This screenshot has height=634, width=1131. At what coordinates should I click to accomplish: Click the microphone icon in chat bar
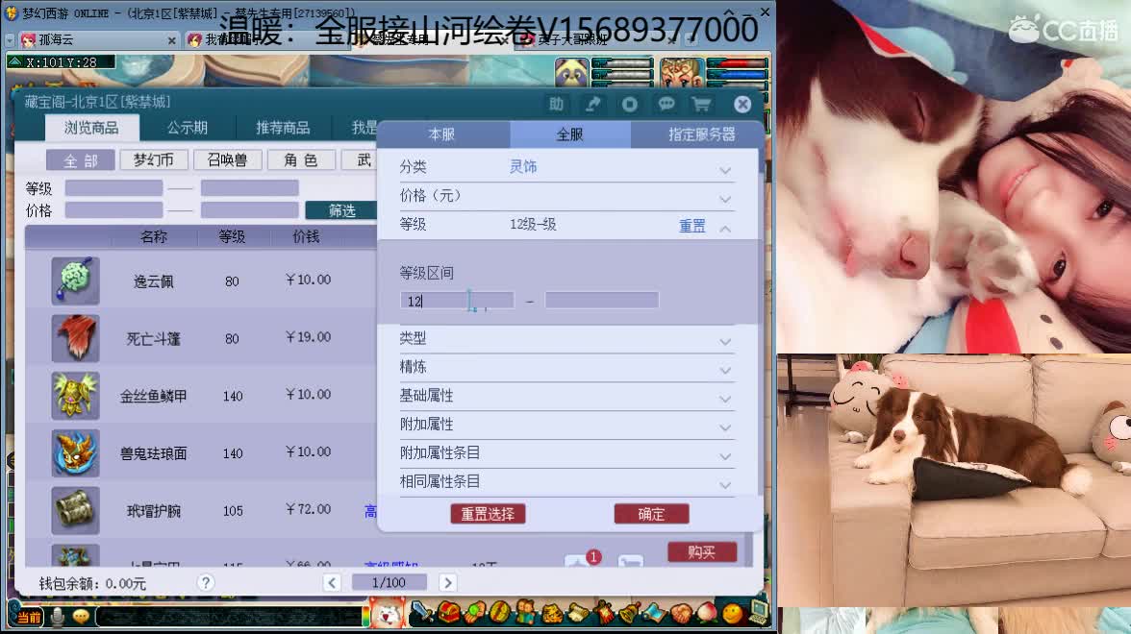(59, 617)
